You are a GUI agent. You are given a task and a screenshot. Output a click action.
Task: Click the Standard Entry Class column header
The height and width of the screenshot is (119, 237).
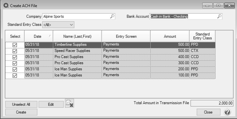click(202, 36)
